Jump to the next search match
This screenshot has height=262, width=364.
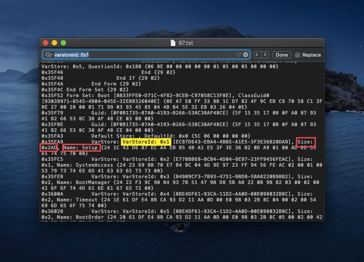(x=265, y=55)
